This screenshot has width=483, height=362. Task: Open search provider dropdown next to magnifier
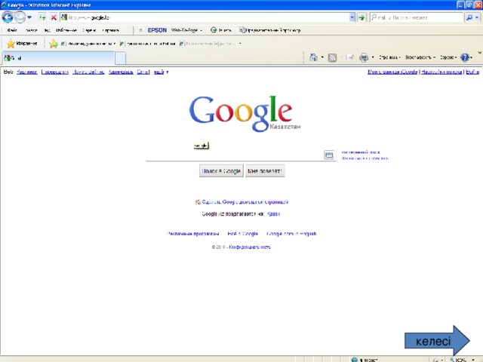click(x=477, y=17)
